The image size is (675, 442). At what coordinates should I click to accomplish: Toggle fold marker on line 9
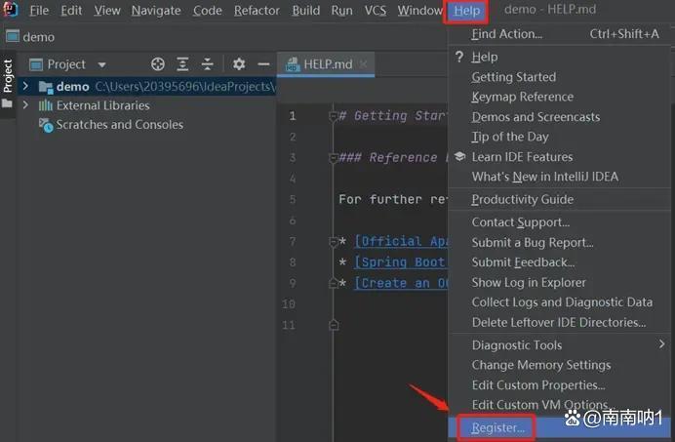click(x=334, y=283)
